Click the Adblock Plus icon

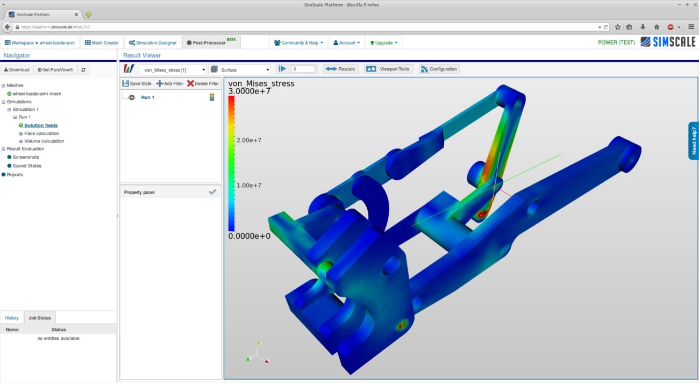pos(671,27)
